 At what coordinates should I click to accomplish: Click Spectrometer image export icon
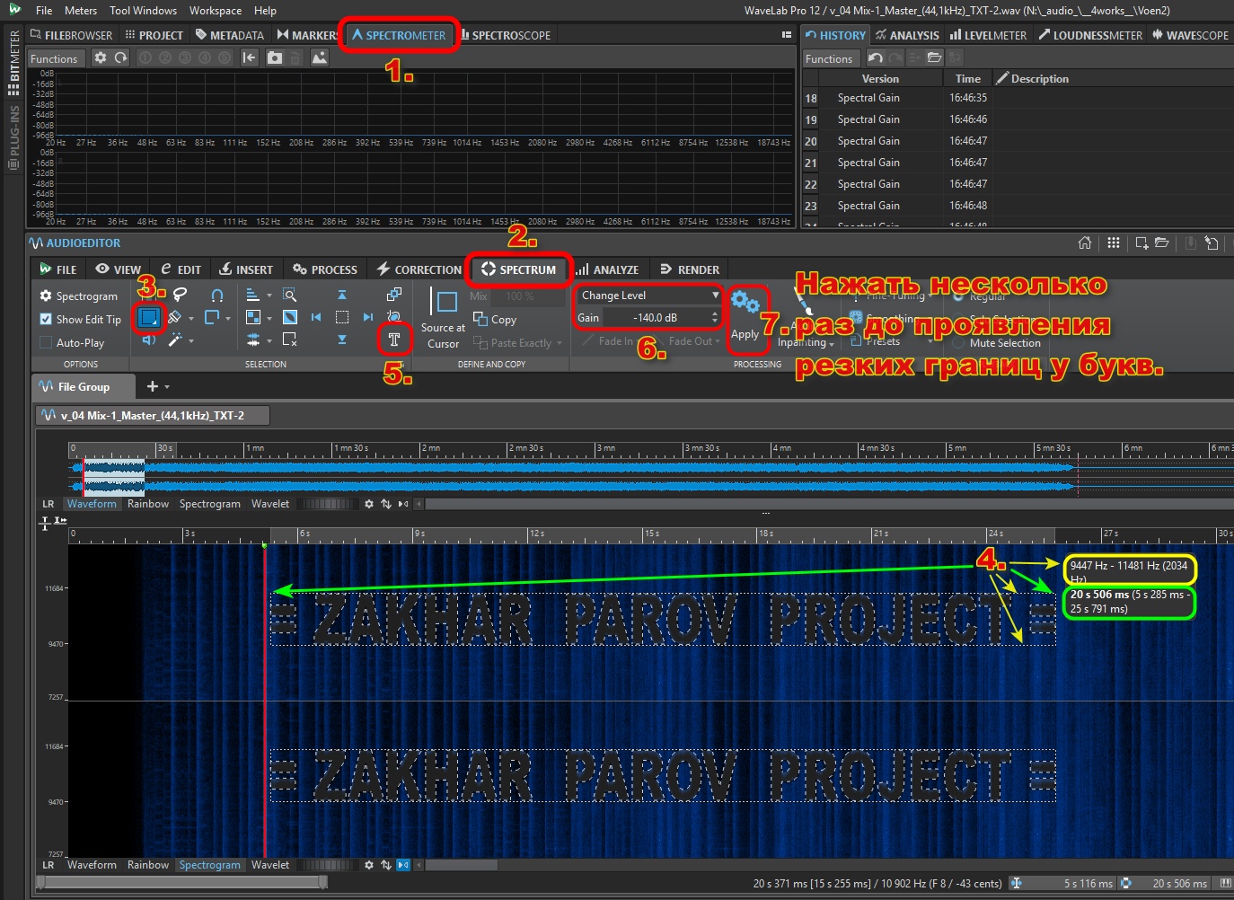(320, 57)
